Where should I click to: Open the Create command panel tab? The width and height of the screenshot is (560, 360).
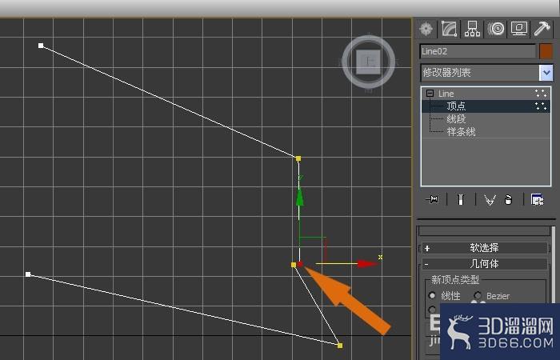426,29
